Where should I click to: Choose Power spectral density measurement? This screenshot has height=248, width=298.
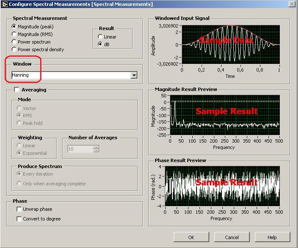point(38,50)
